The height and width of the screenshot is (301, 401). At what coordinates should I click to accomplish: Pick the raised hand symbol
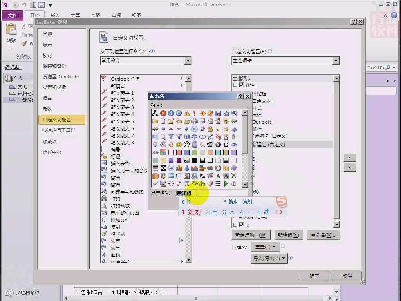[171, 145]
